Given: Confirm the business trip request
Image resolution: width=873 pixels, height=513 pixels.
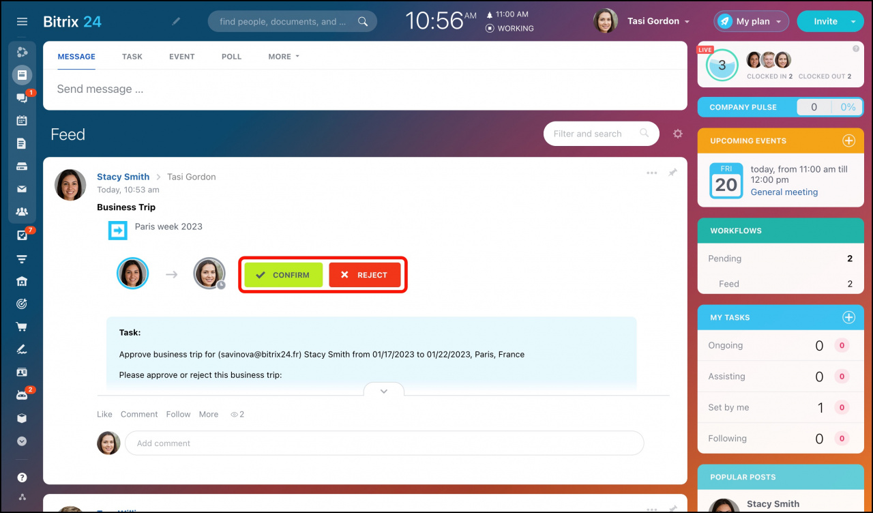Looking at the screenshot, I should 284,275.
